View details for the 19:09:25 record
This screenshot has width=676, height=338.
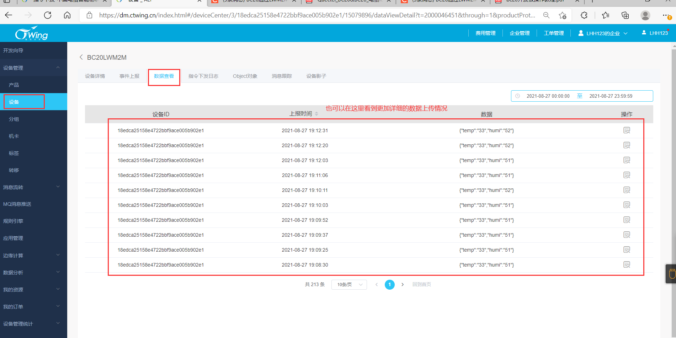click(x=627, y=250)
